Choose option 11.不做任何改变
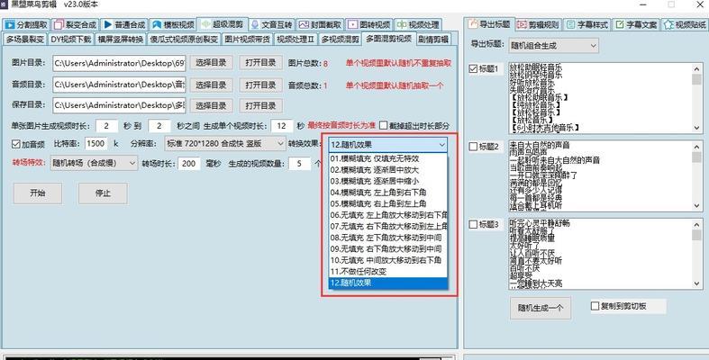This screenshot has width=709, height=360. pos(388,272)
